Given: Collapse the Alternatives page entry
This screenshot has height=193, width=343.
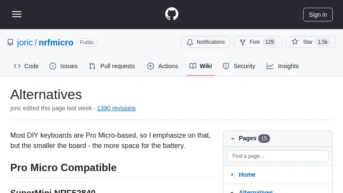Looking at the screenshot, I should click(232, 191).
